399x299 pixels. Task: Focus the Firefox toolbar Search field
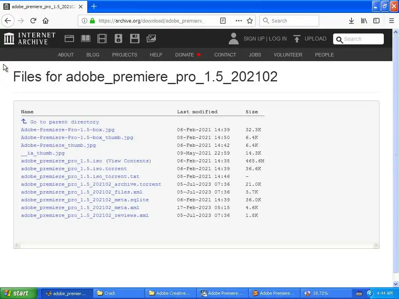coord(289,21)
